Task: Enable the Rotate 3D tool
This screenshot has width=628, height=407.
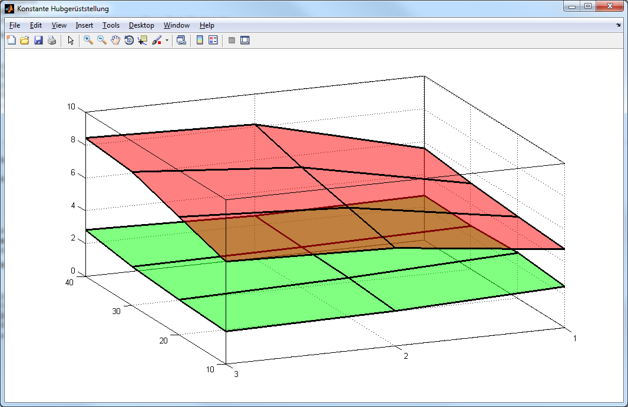Action: 129,41
